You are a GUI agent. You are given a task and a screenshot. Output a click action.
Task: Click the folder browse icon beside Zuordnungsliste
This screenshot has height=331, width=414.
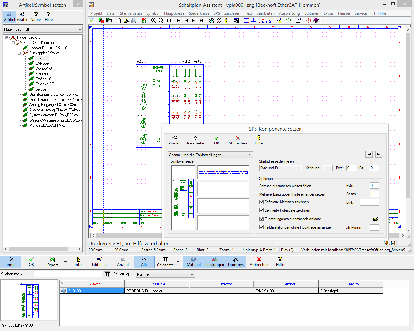pyautogui.click(x=375, y=219)
